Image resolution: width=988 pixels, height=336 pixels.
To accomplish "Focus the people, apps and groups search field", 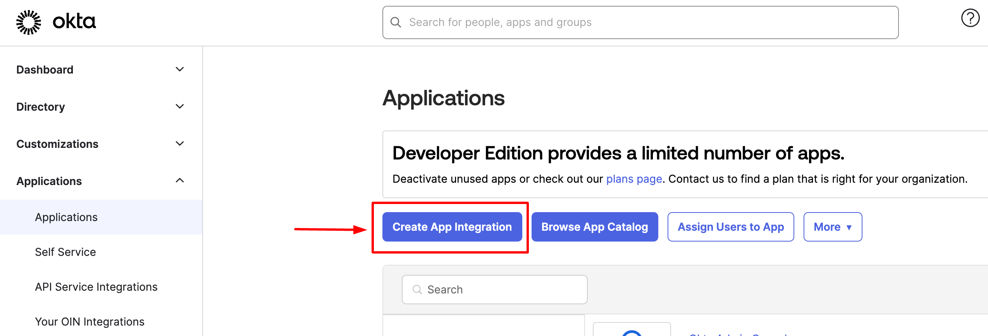I will 640,22.
